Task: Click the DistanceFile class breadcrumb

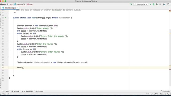Action: pyautogui.click(x=20, y=4)
